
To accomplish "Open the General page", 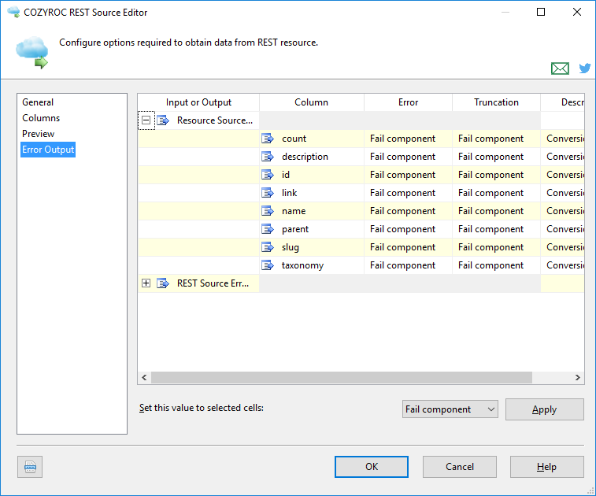I will (38, 102).
